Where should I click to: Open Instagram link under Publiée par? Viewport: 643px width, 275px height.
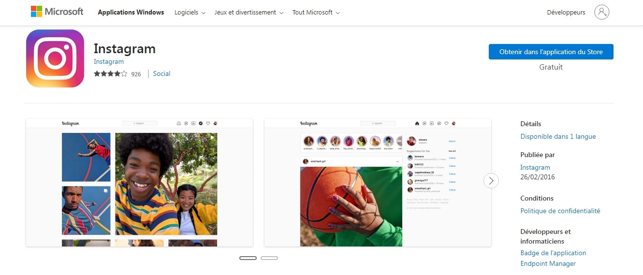pos(535,167)
